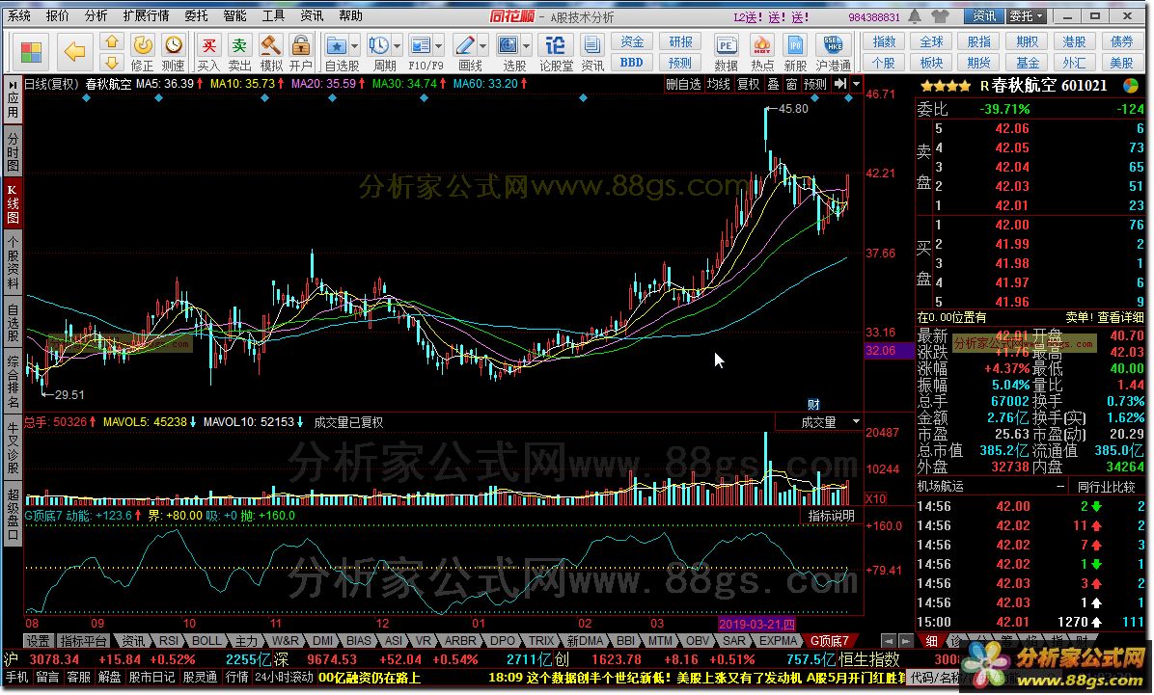Select the 个股资料 side tab

pos(13,263)
